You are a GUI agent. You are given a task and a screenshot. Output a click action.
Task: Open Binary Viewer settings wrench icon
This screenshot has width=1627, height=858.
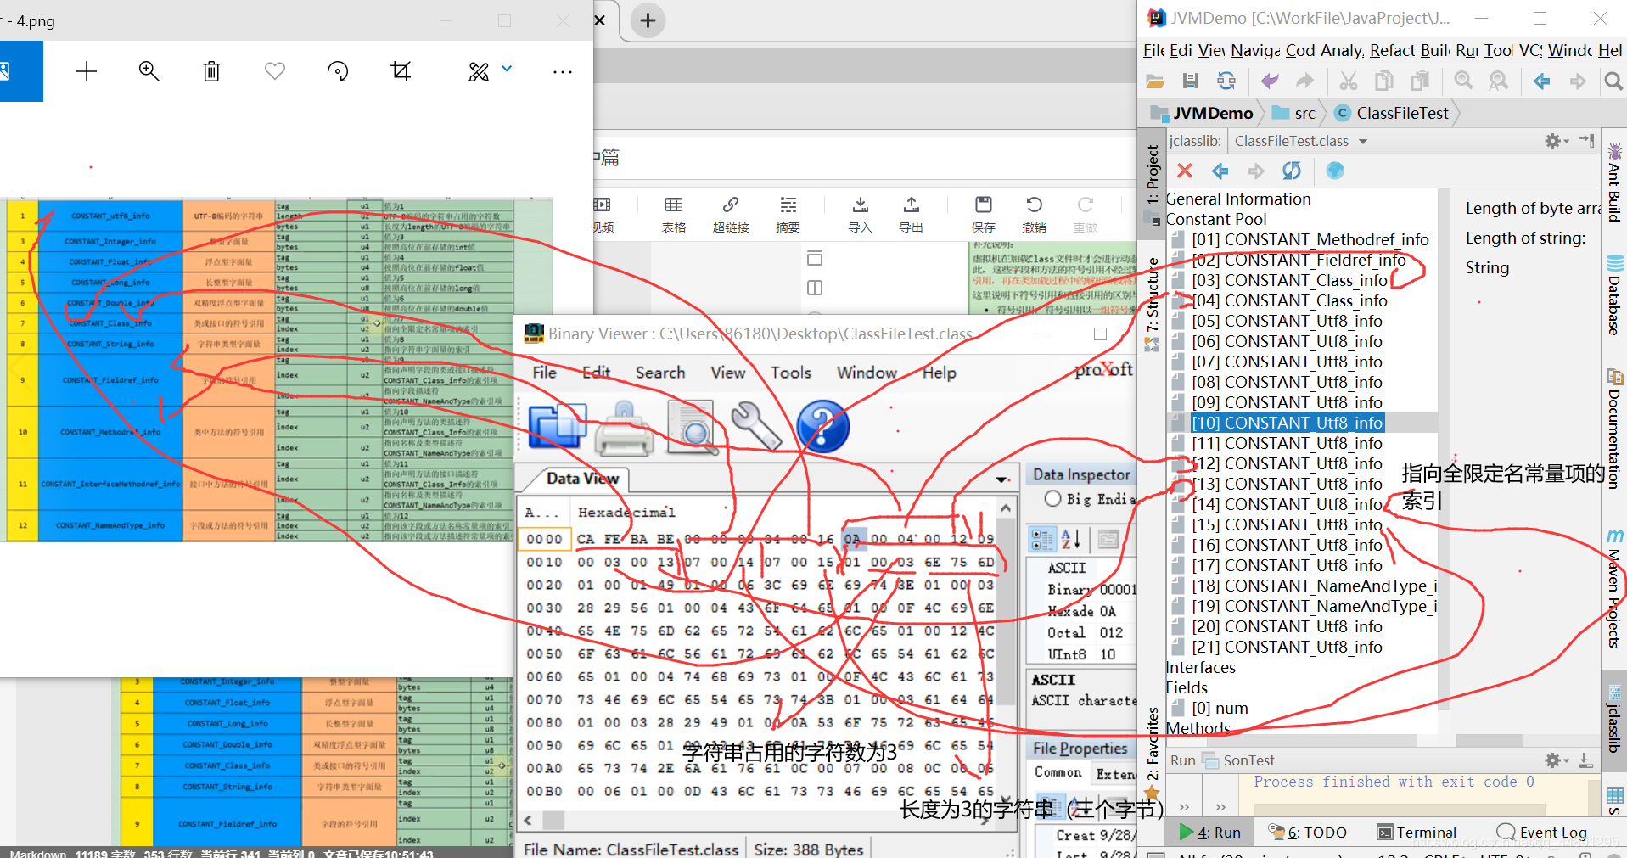point(755,426)
